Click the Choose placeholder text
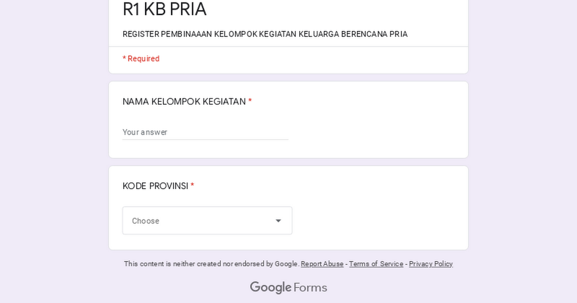This screenshot has height=303, width=577. tap(145, 220)
